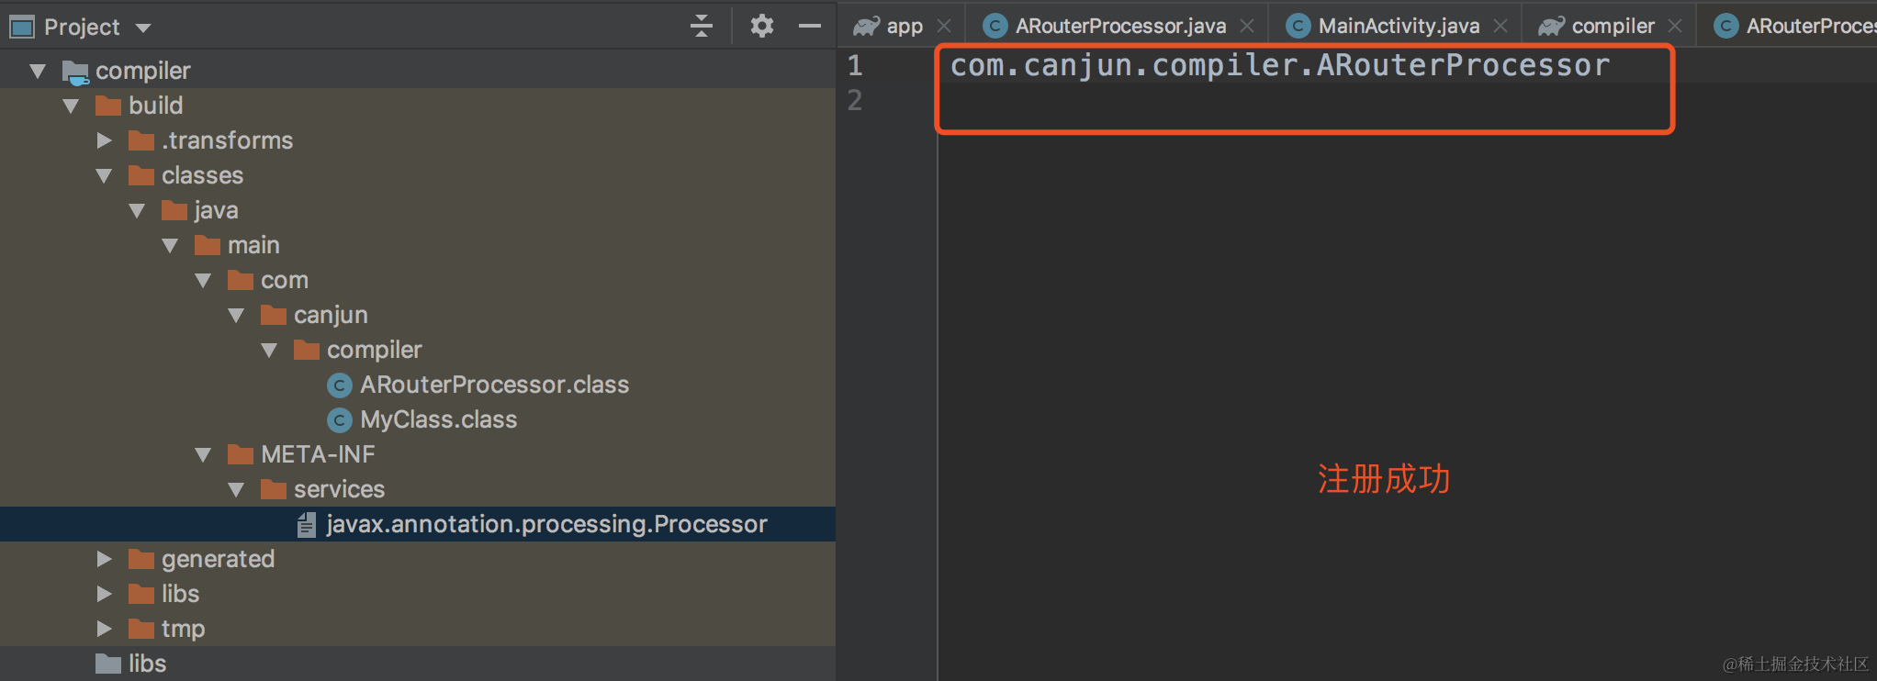Expand the .transforms folder arrow
1877x681 pixels.
(x=104, y=140)
